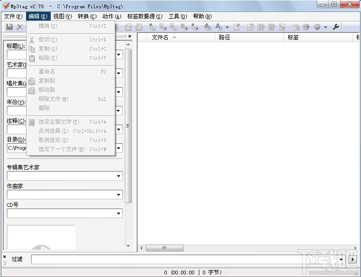Click the tag panel vertical scrollbar thumb
The width and height of the screenshot is (361, 277).
tap(128, 126)
